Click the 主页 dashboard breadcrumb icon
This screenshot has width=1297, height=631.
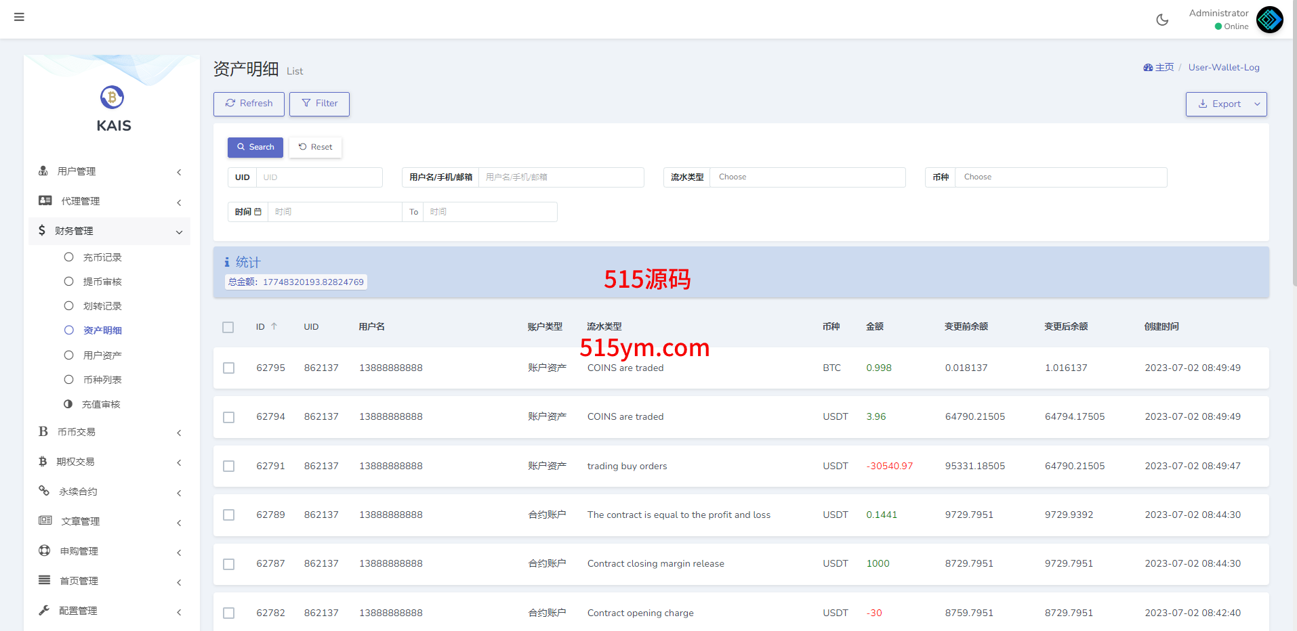(1148, 68)
